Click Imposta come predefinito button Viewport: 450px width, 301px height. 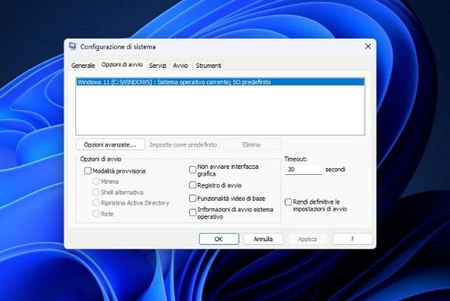click(x=184, y=145)
